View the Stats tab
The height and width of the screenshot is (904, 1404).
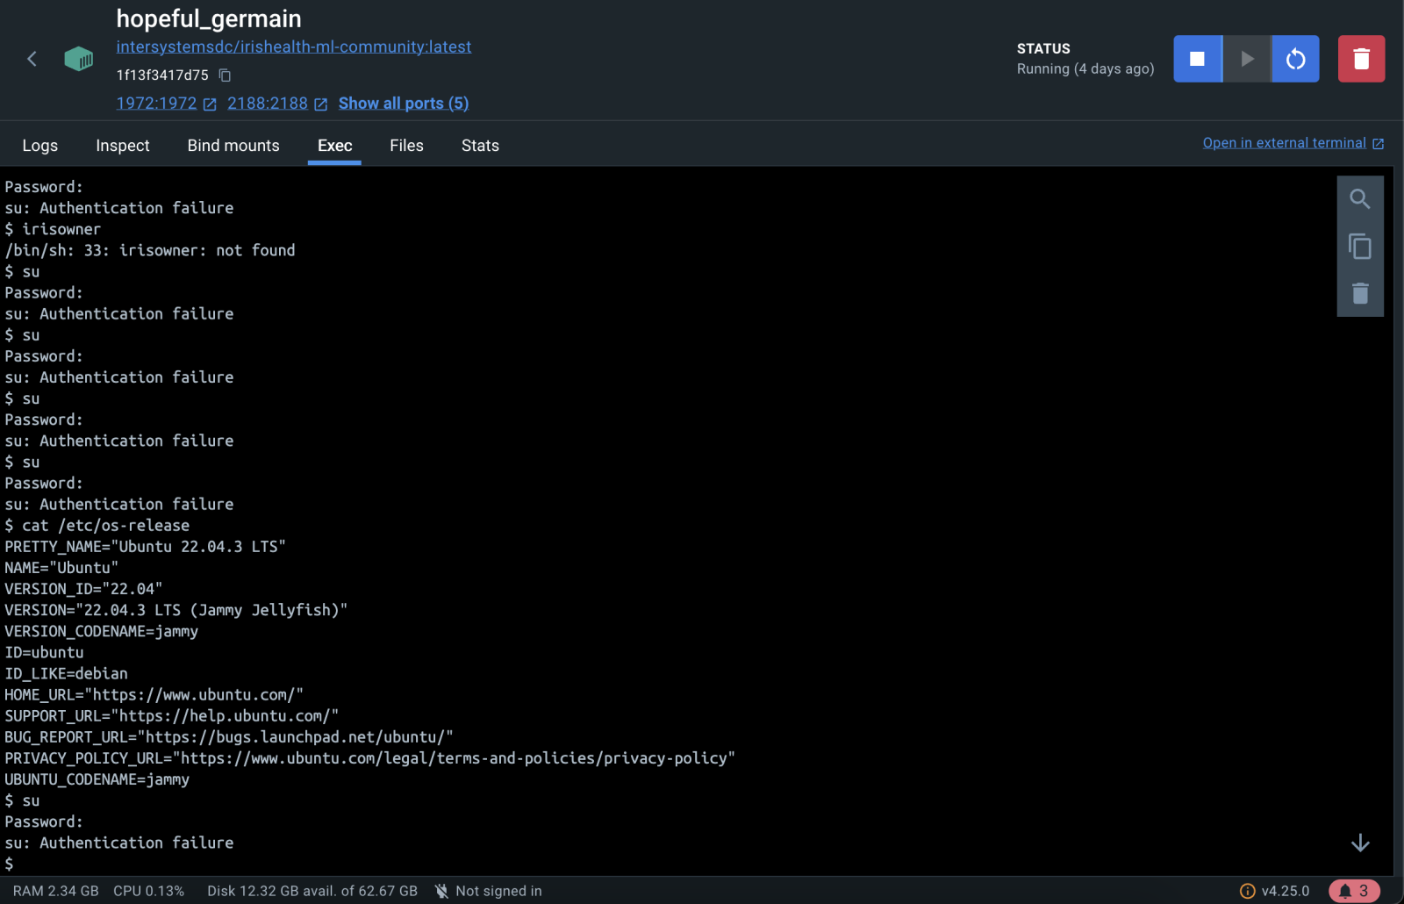[480, 146]
